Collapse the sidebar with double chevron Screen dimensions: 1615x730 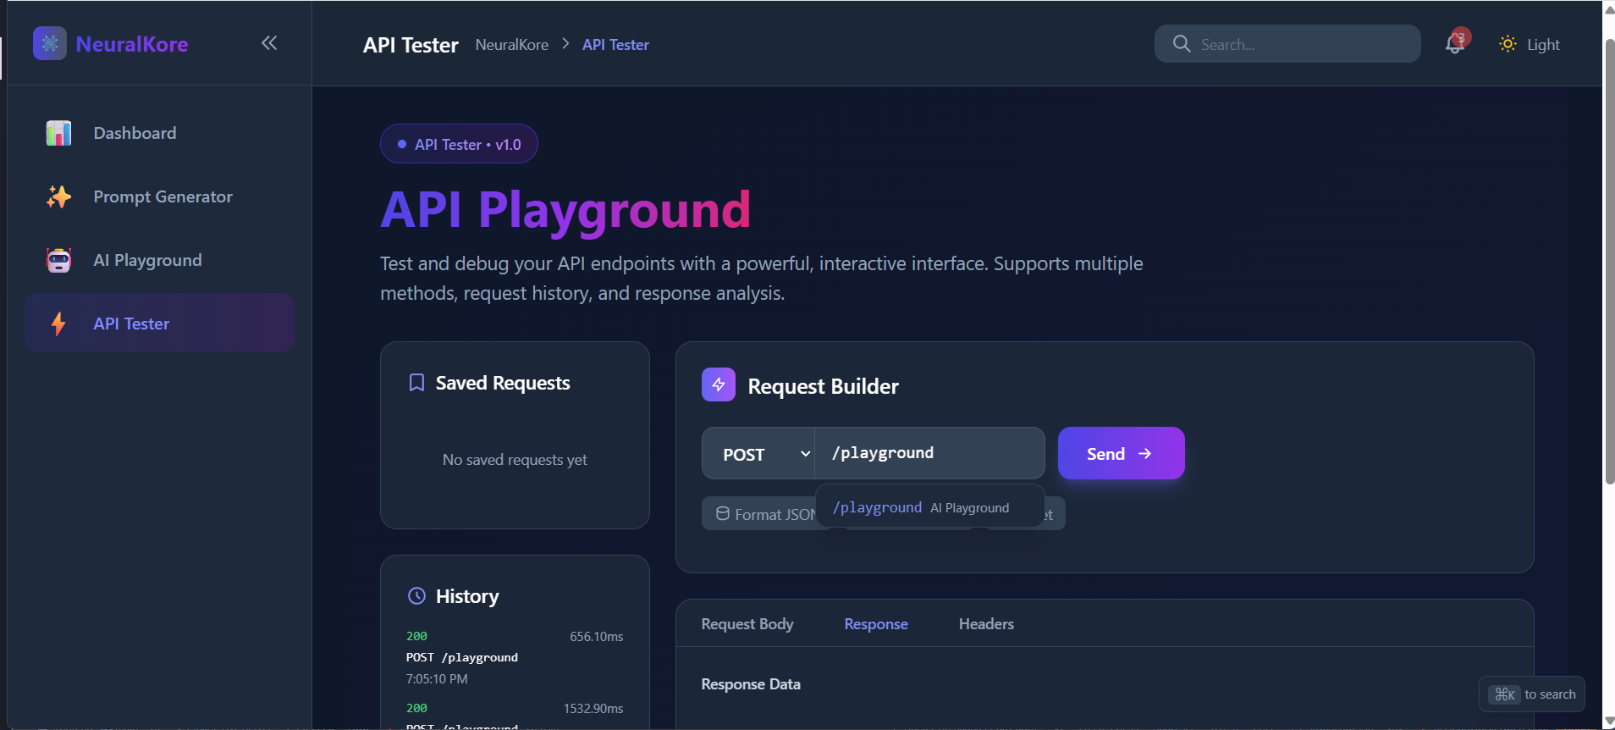coord(269,43)
